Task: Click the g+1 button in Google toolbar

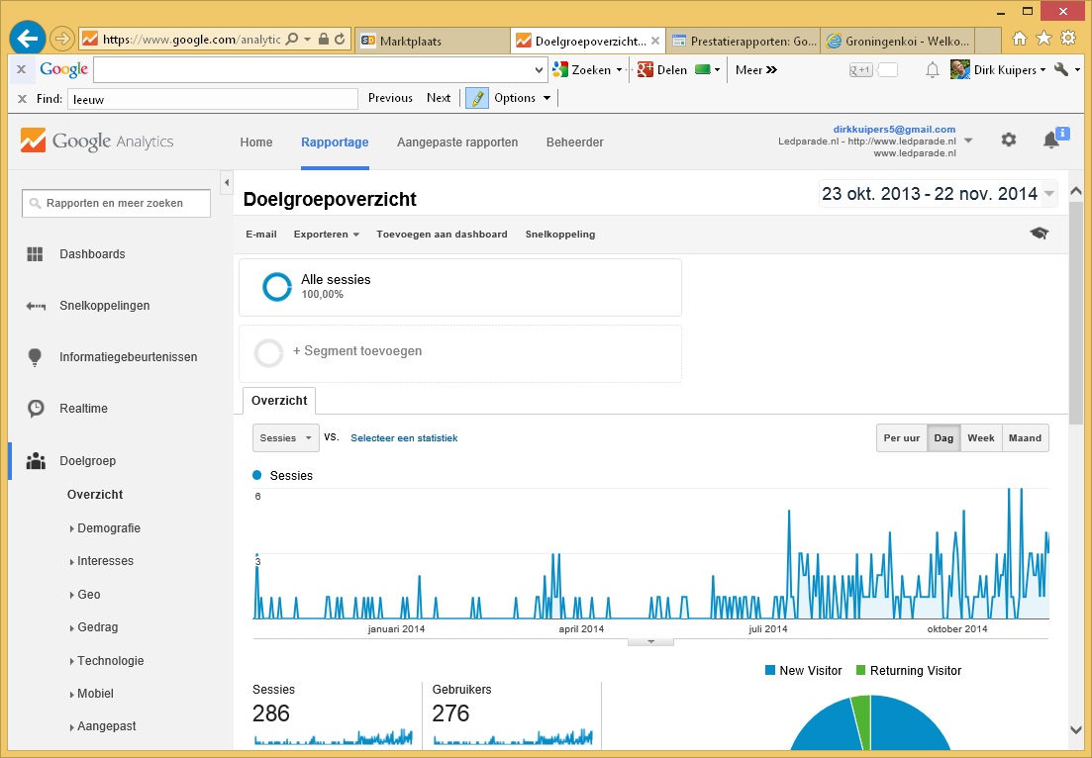Action: (x=860, y=69)
